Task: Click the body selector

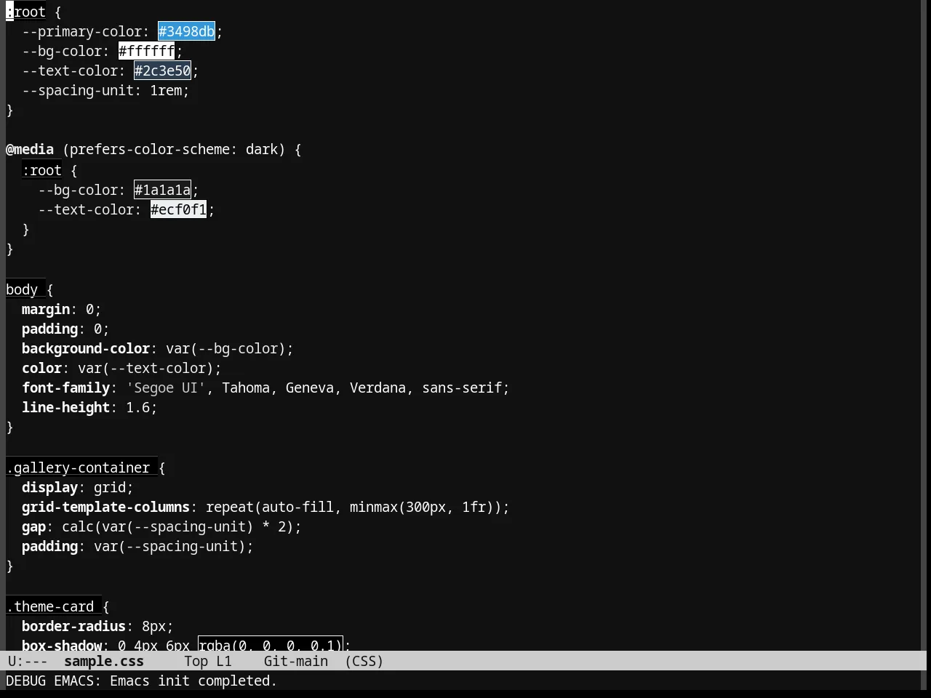Action: tap(22, 289)
